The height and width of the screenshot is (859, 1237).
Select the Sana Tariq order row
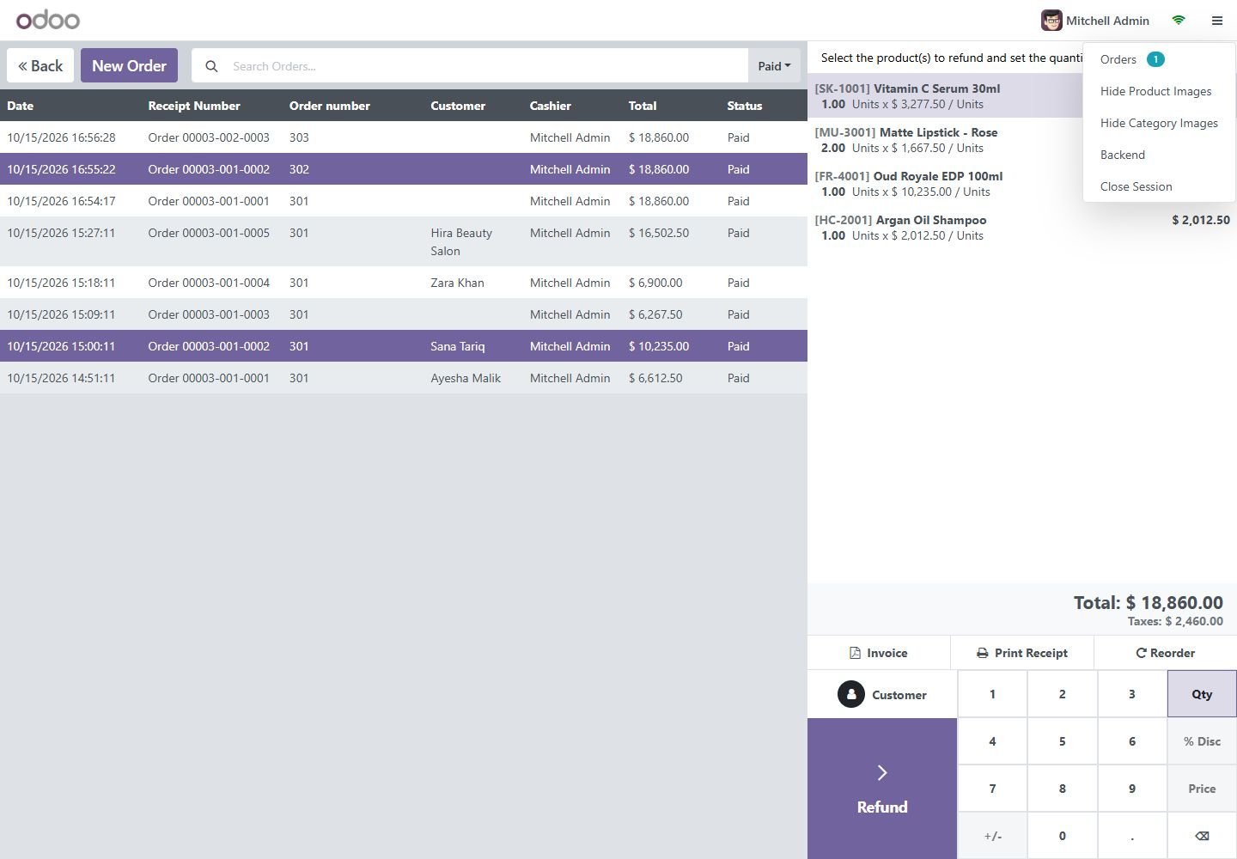[x=404, y=346]
